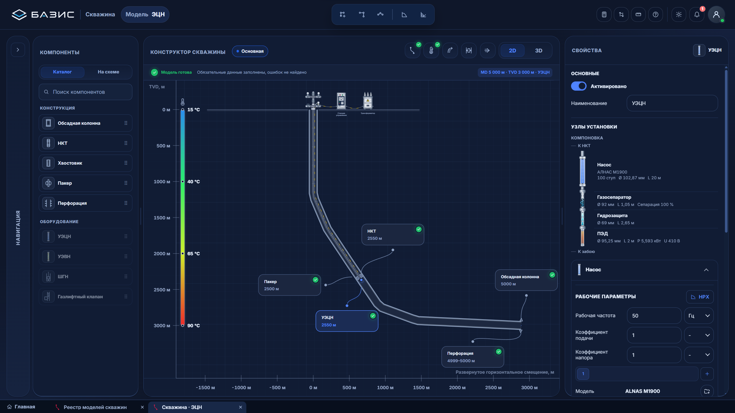735x413 pixels.
Task: Click the 65 °C point on temperature gradient
Action: 183,254
